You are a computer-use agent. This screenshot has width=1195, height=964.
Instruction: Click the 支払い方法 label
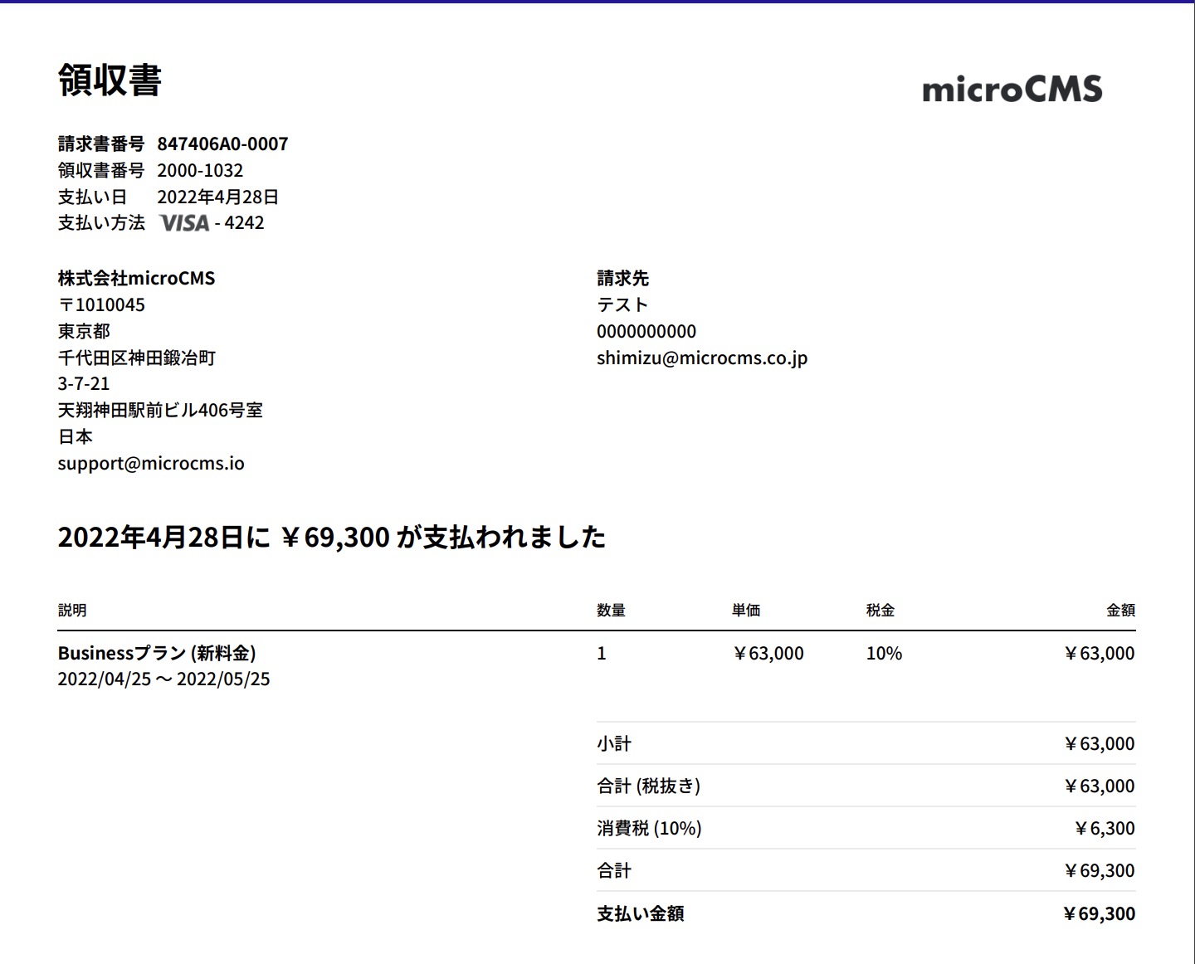coord(101,223)
